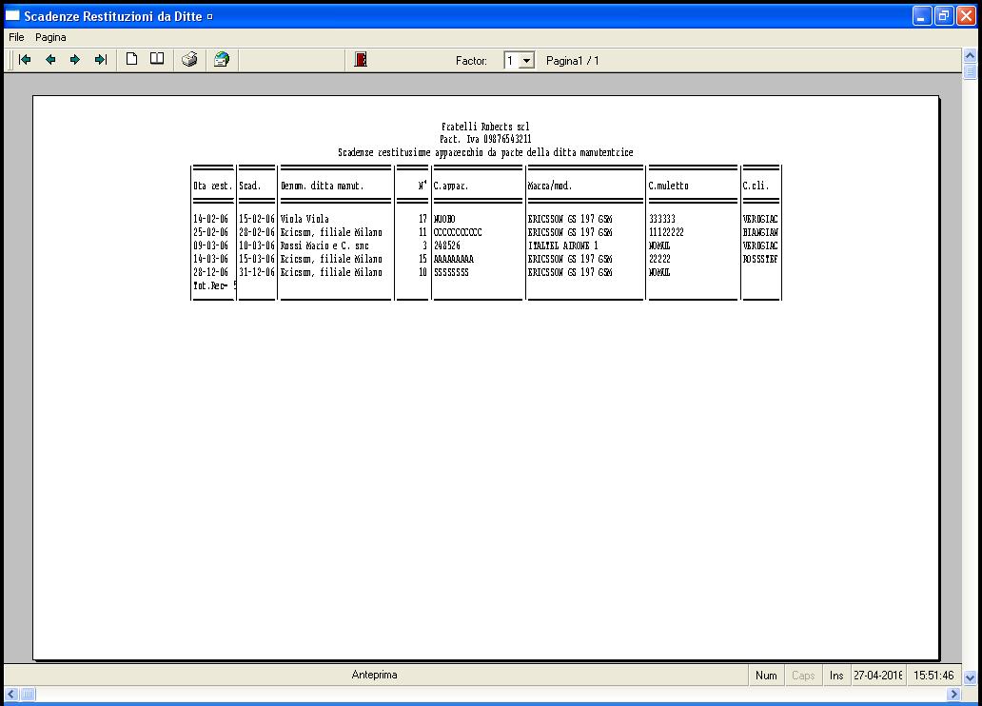Screen dimensions: 982x706
Task: Go to the next page
Action: pyautogui.click(x=75, y=60)
